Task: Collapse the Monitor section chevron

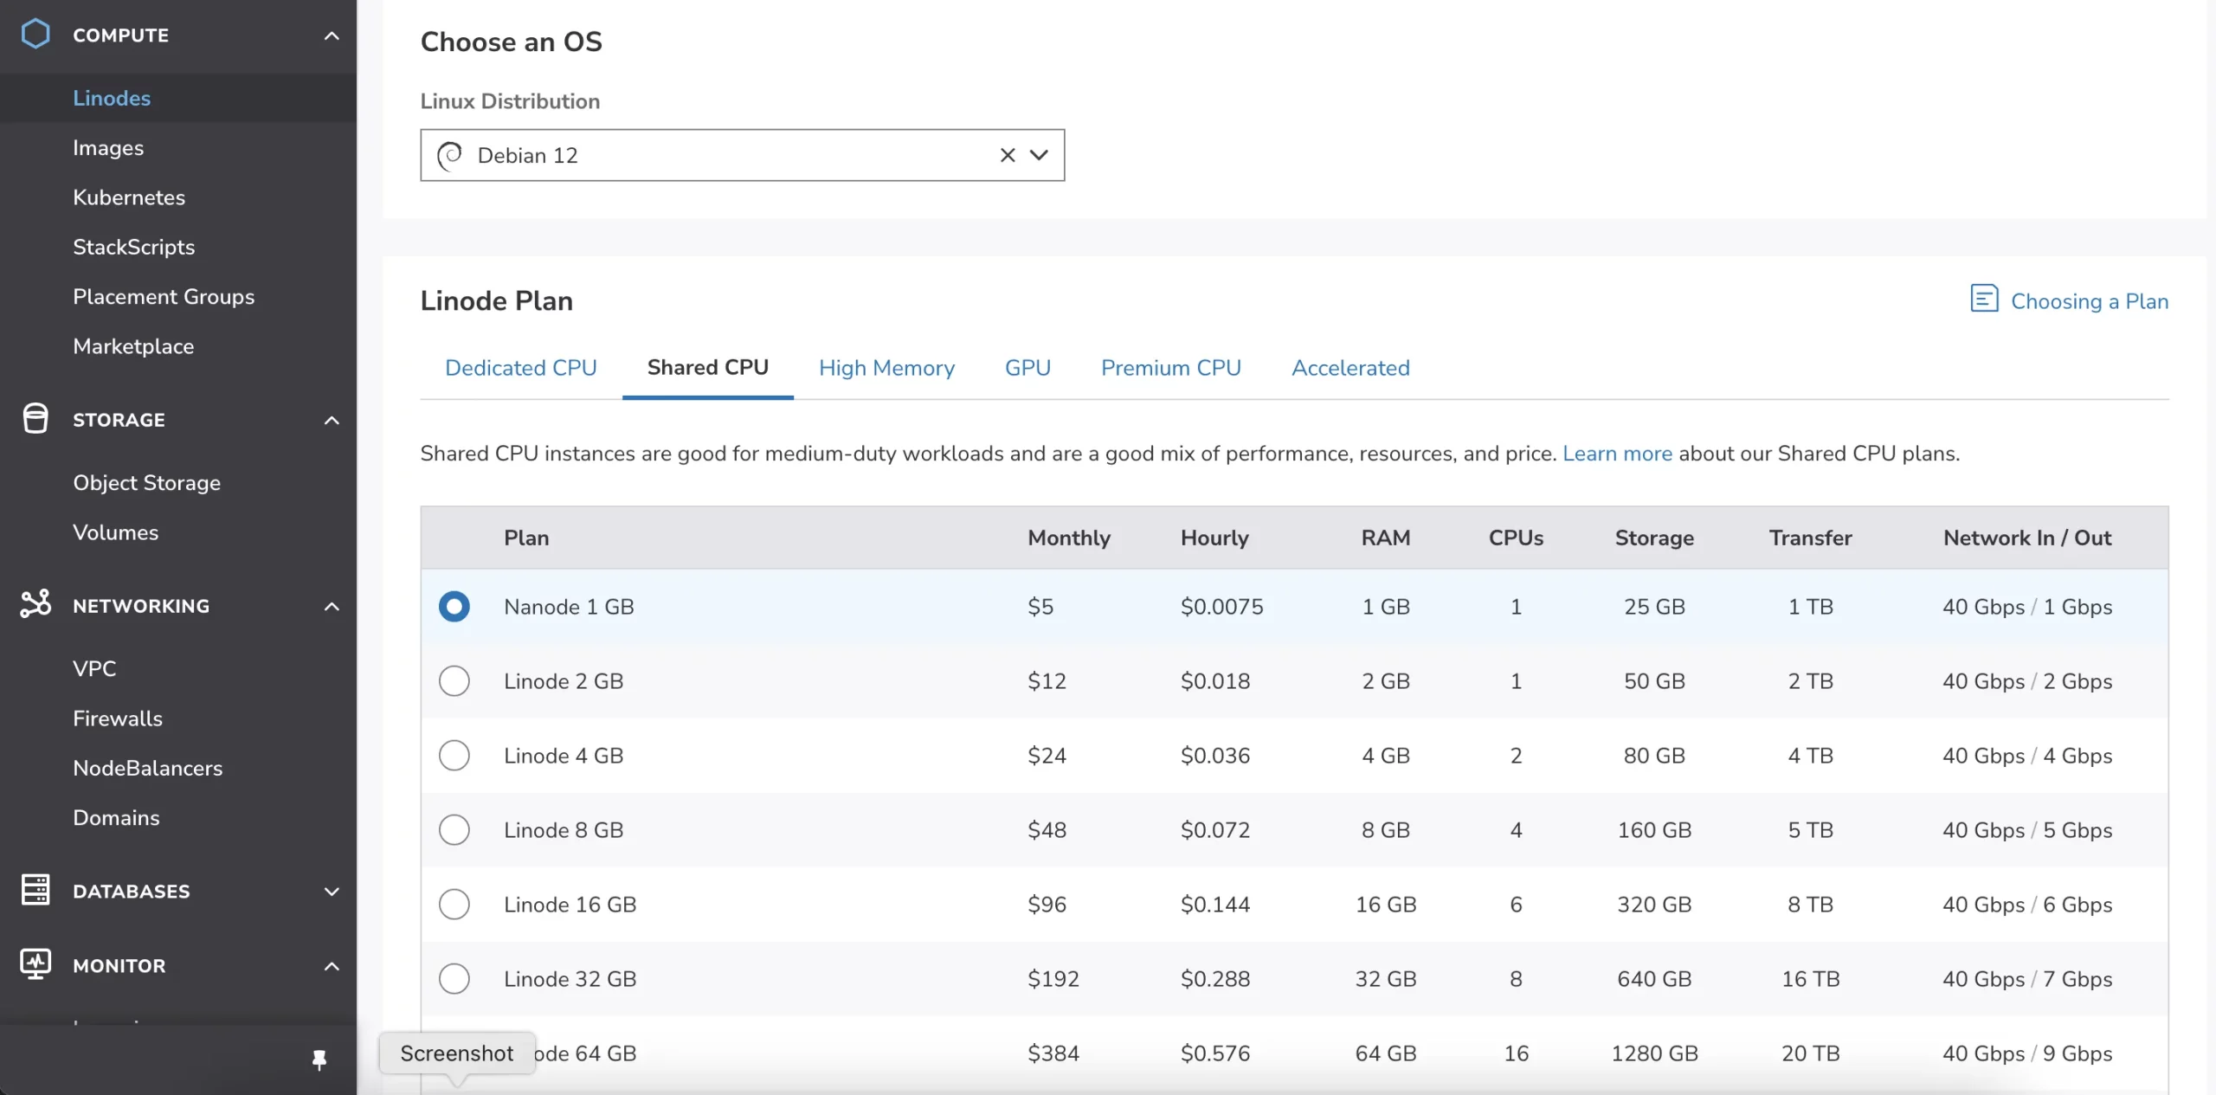Action: pos(332,966)
